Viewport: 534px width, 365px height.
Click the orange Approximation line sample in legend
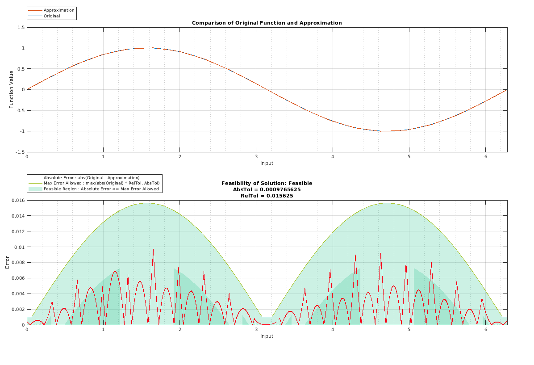coord(35,10)
